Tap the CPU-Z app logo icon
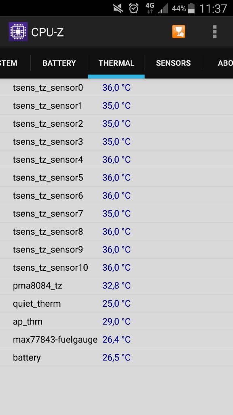Image resolution: width=233 pixels, height=415 pixels. pos(18,32)
